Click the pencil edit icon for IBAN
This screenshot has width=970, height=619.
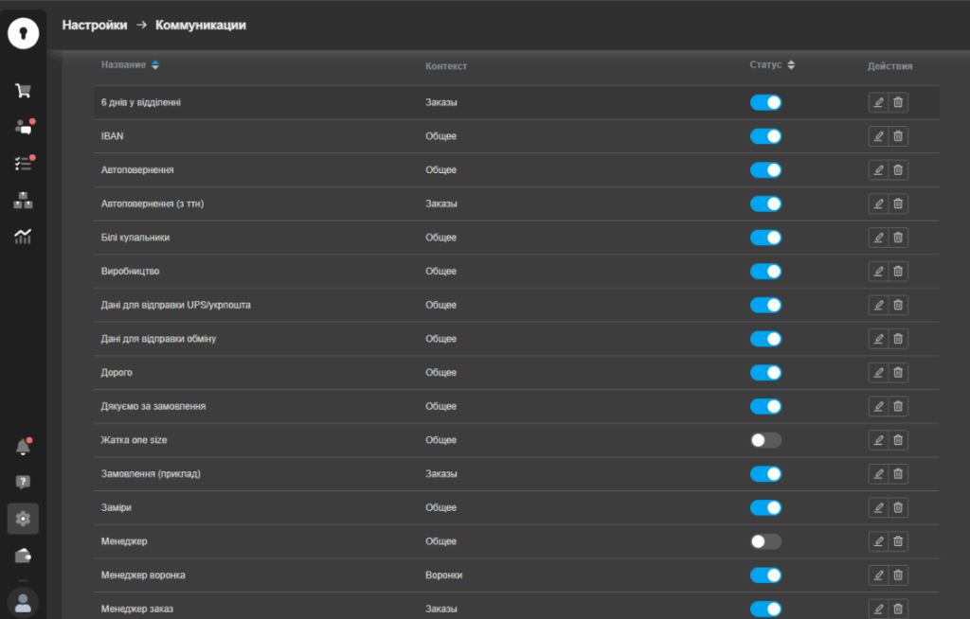tap(878, 136)
